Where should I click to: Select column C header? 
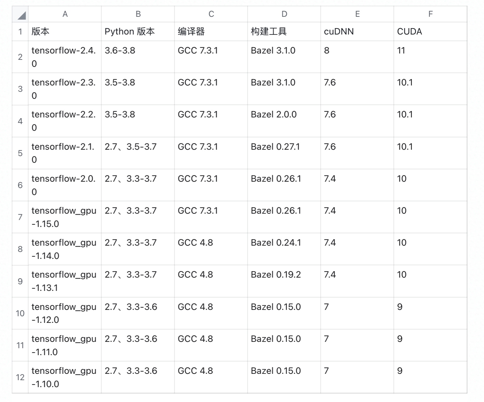[x=211, y=14]
